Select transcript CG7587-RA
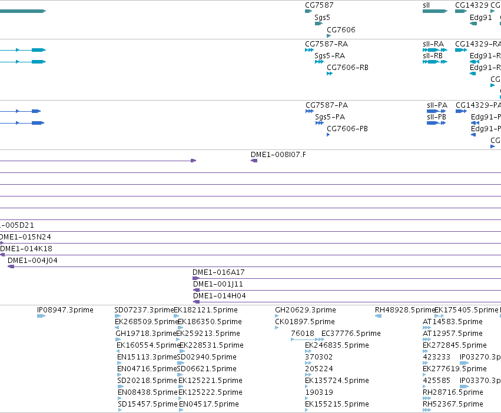Screen dimensions: 501x413 327,44
